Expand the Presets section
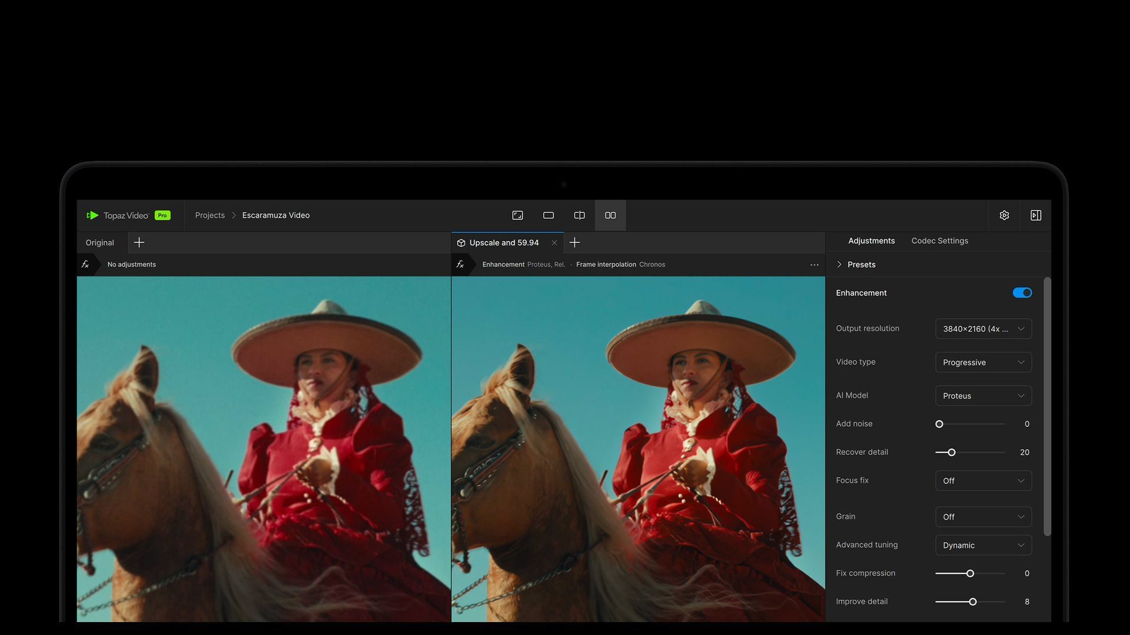Image resolution: width=1130 pixels, height=635 pixels. (x=861, y=264)
